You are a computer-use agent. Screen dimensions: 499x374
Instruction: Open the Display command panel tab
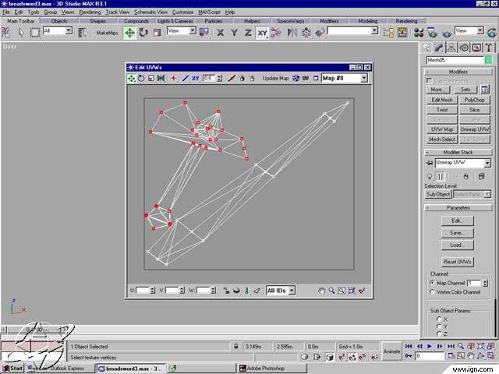point(476,48)
